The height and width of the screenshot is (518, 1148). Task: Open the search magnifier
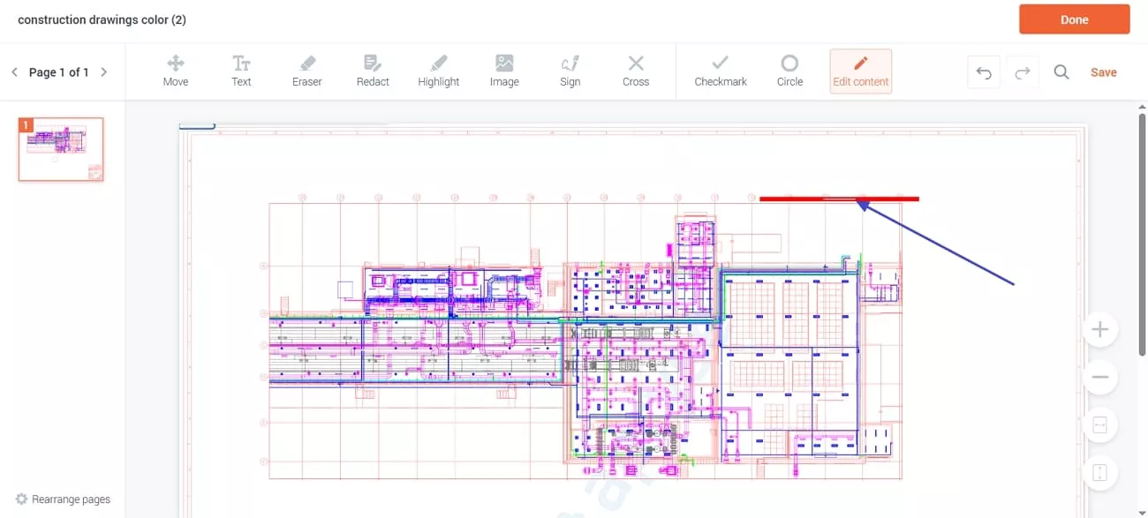coord(1061,72)
